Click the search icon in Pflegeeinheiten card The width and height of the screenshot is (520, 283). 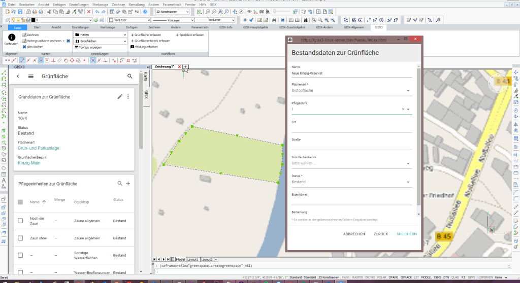[x=119, y=183]
